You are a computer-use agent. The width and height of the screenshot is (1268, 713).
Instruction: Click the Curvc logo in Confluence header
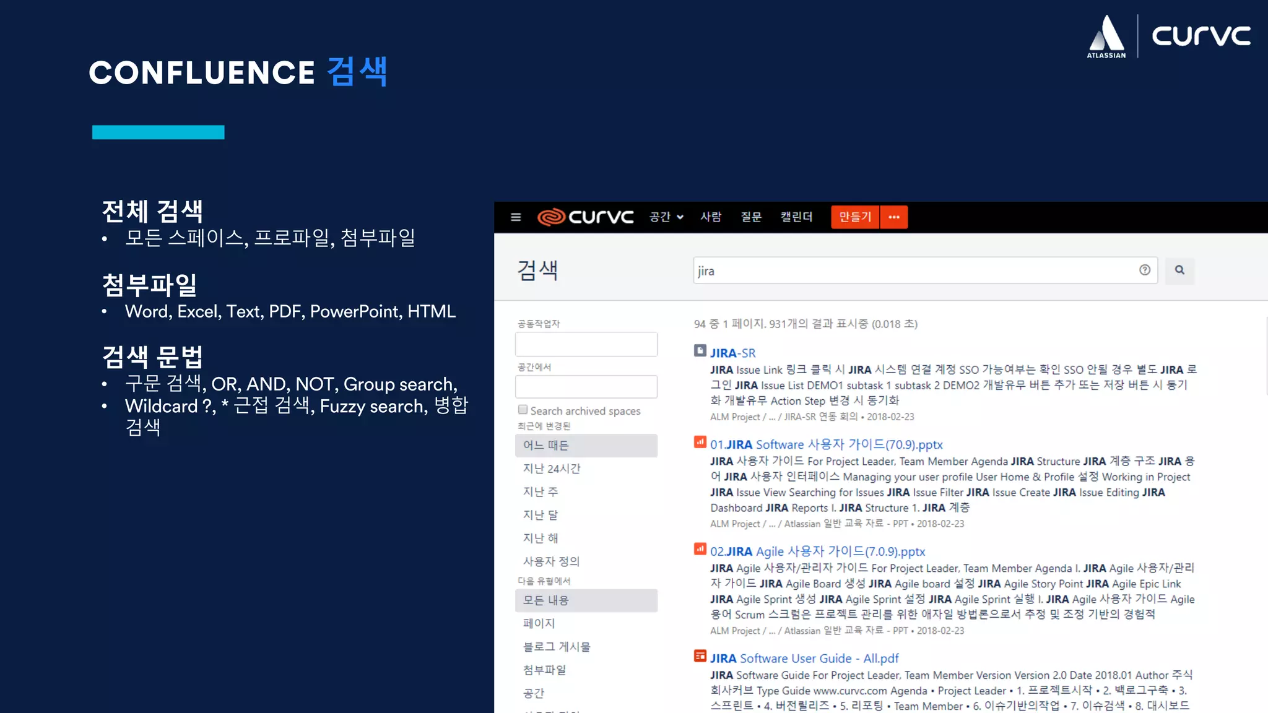click(585, 217)
